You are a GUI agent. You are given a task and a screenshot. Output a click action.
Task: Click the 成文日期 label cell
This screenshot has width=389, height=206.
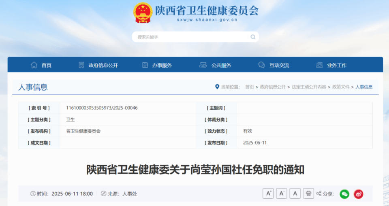[39, 143]
